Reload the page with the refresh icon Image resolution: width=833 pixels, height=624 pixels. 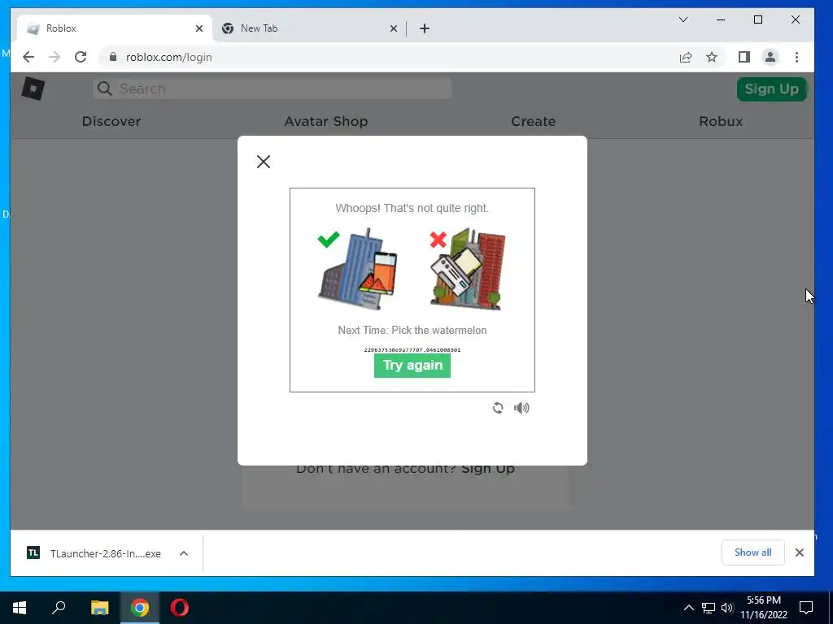coord(81,57)
